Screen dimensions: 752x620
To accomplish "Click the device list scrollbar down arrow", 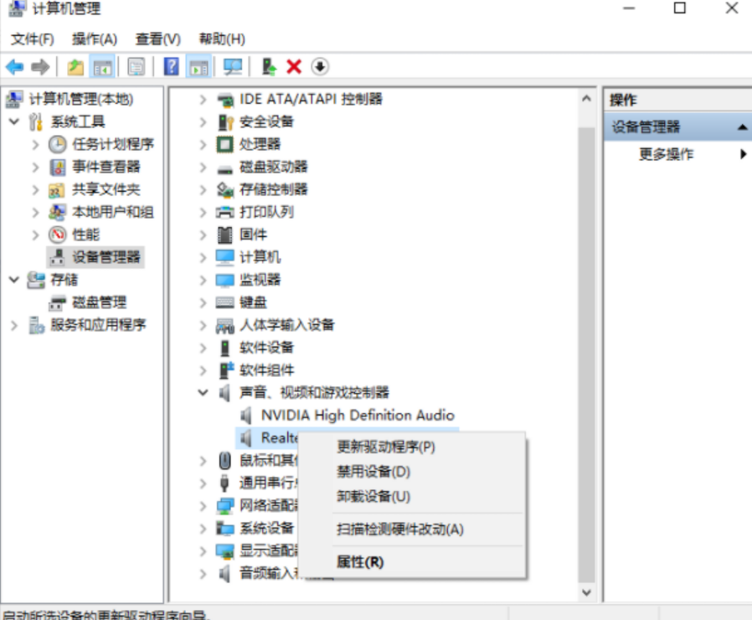I will (587, 592).
